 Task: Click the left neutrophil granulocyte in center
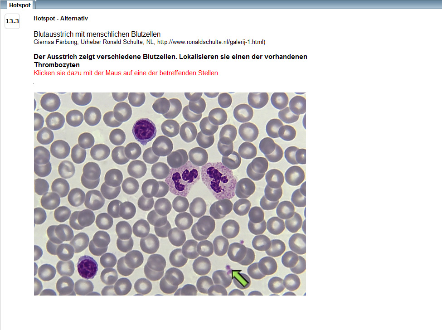coord(183,179)
